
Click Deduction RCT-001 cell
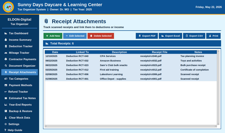point(77,79)
